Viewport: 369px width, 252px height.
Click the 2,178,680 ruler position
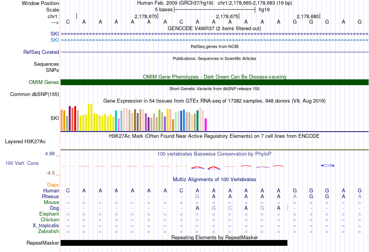[308, 16]
